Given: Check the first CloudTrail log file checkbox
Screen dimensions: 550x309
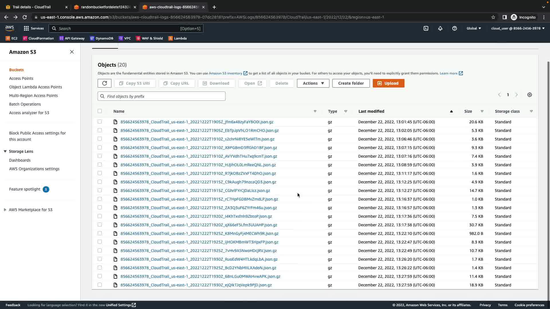Looking at the screenshot, I should tap(100, 122).
